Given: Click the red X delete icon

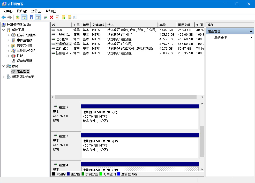Looking at the screenshot, I should click(x=51, y=17).
